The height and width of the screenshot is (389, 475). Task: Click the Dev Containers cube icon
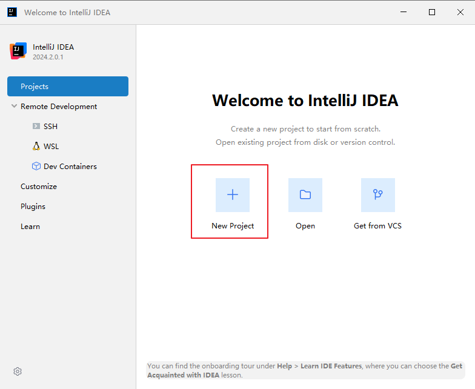pos(36,166)
